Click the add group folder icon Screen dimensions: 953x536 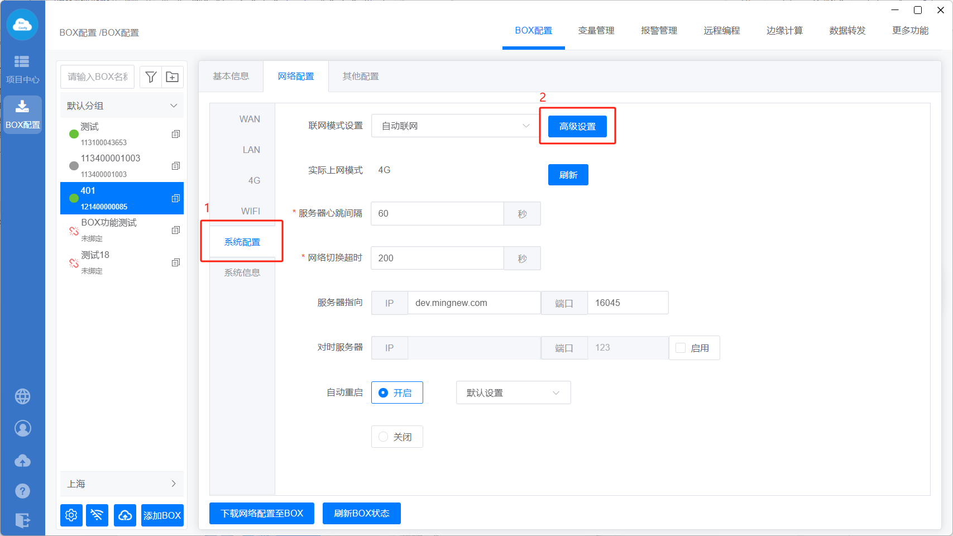tap(173, 77)
